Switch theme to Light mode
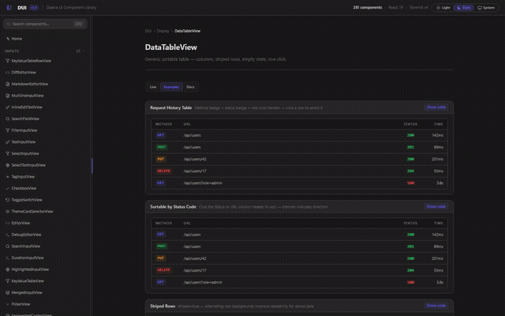505x316 pixels. pos(443,7)
